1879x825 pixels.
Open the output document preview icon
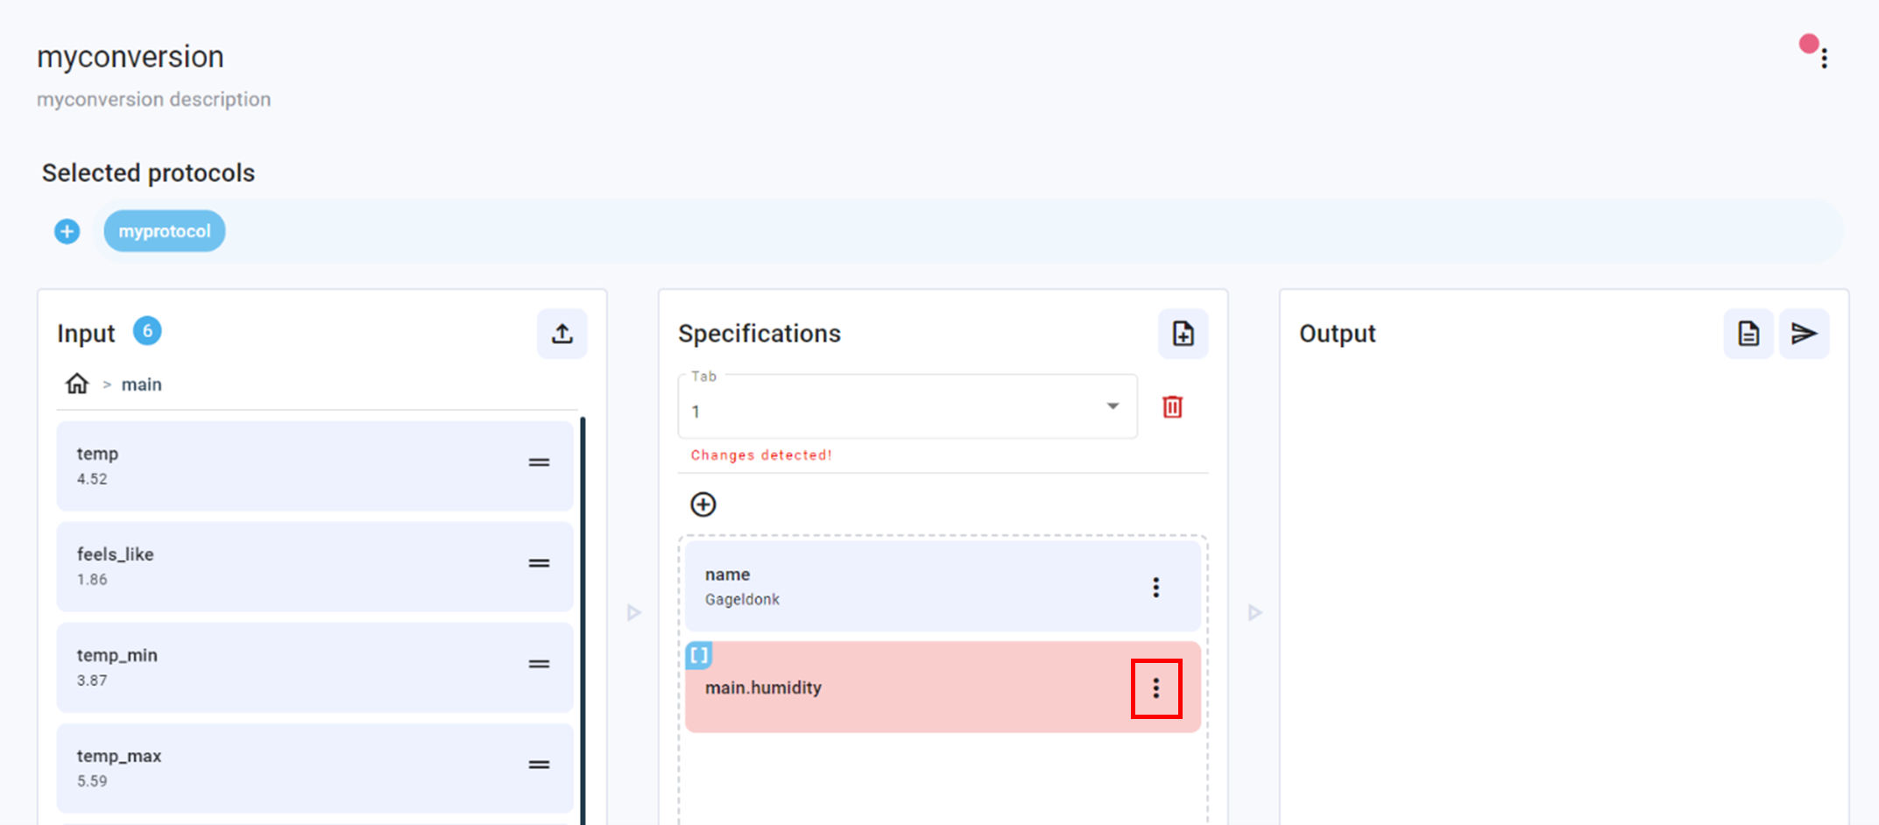pos(1748,334)
